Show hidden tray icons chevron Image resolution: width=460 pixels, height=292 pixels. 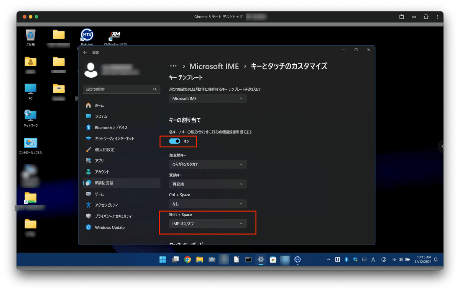329,259
